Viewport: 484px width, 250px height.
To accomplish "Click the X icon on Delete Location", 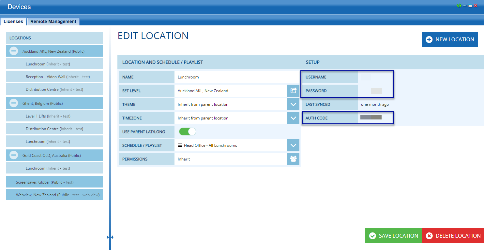I will coord(429,236).
